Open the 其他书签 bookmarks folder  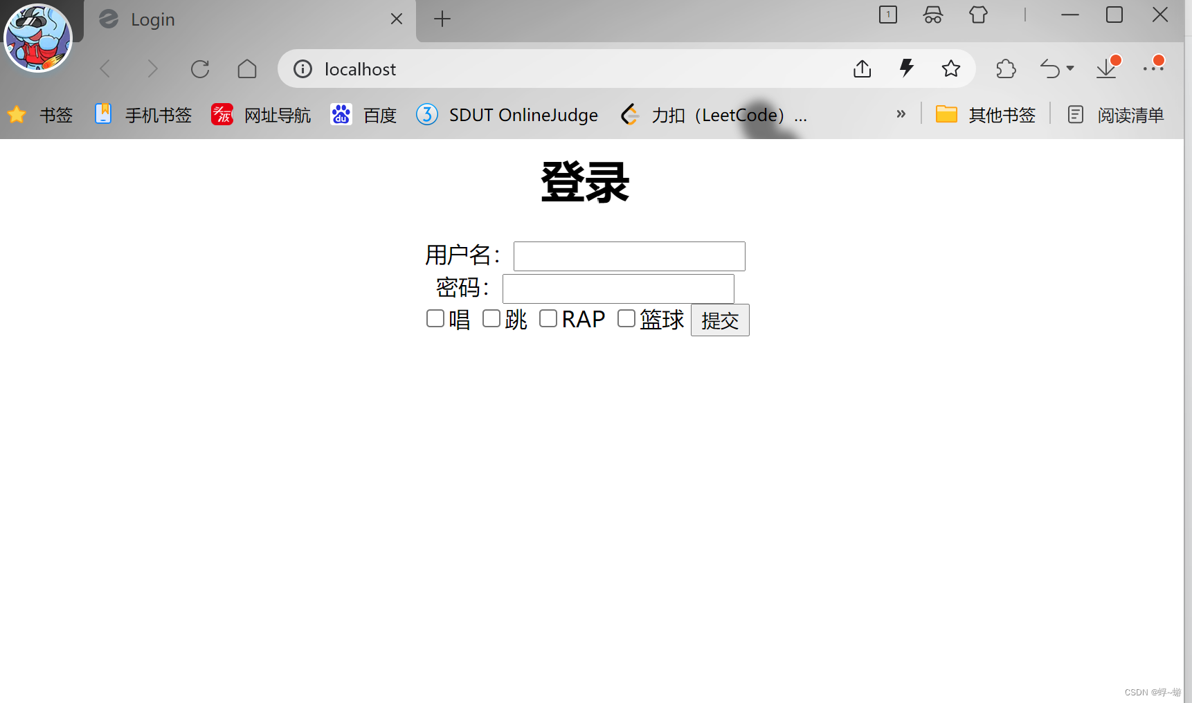[x=986, y=115]
